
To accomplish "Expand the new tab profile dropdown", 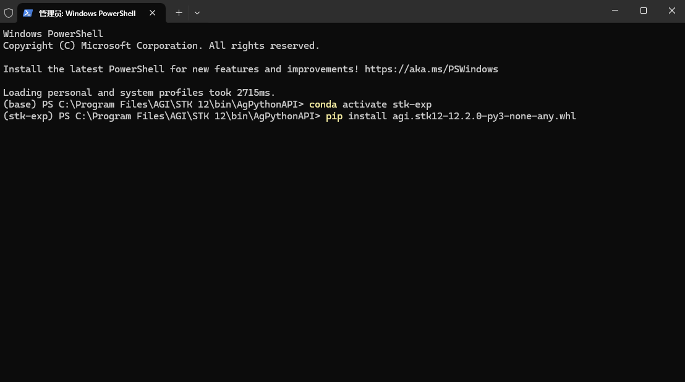I will [x=197, y=12].
